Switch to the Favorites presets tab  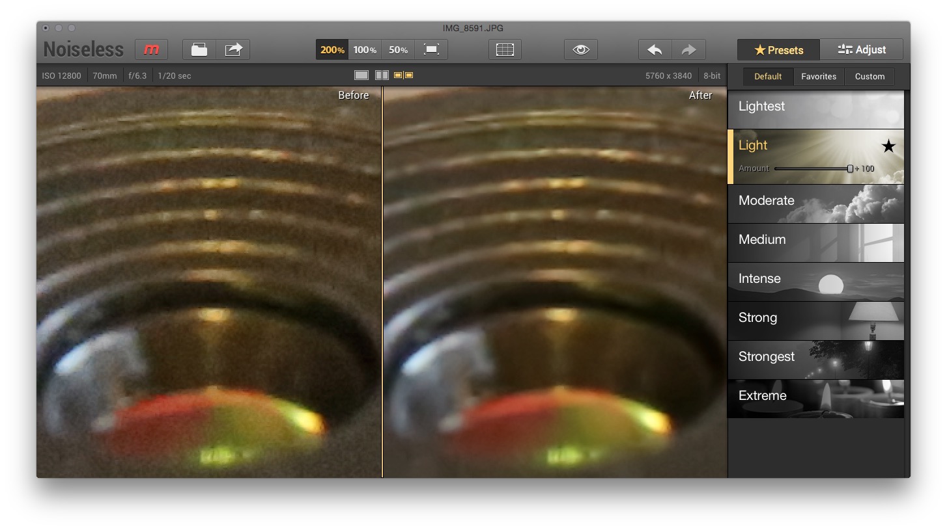[819, 76]
